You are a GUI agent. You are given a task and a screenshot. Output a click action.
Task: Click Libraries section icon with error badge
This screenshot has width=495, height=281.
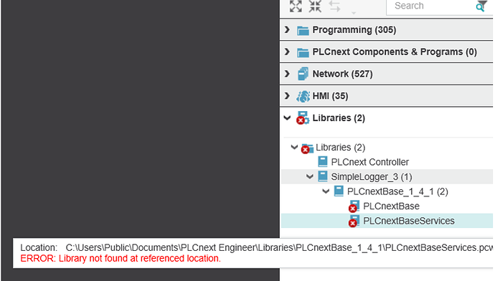point(303,118)
